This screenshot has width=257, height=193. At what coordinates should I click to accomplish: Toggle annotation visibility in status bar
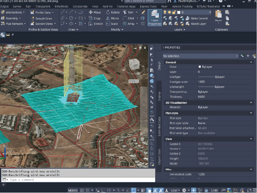click(155, 190)
